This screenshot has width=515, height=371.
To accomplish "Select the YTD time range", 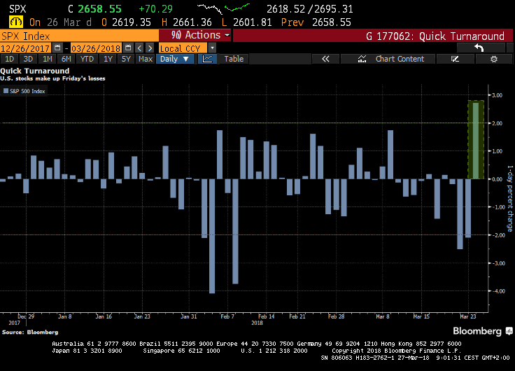I will pos(87,59).
